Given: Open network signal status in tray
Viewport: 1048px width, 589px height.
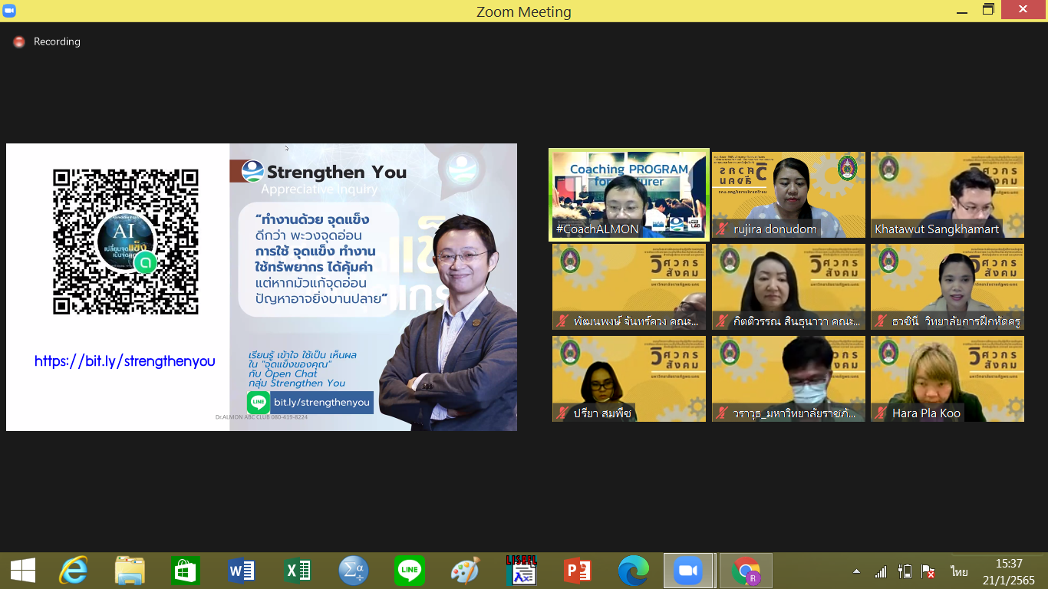Looking at the screenshot, I should coord(881,571).
